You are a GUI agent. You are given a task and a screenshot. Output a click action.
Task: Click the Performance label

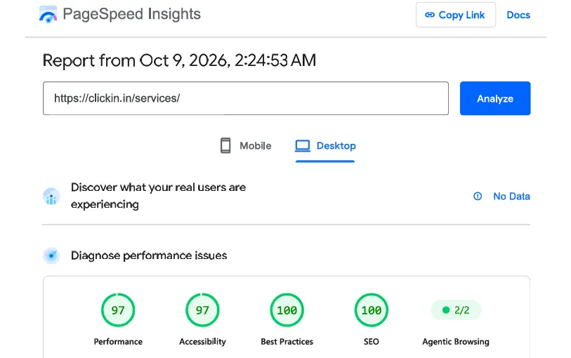pos(118,342)
